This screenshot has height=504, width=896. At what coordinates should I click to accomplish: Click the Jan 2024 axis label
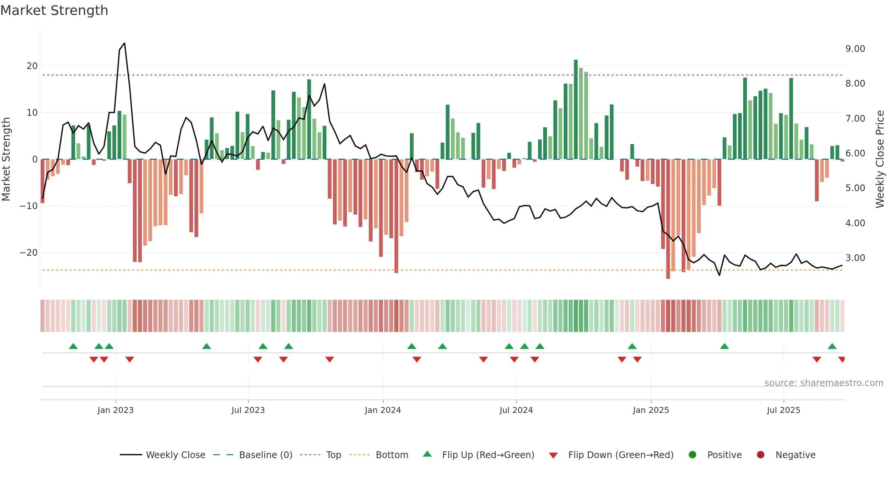tap(383, 410)
